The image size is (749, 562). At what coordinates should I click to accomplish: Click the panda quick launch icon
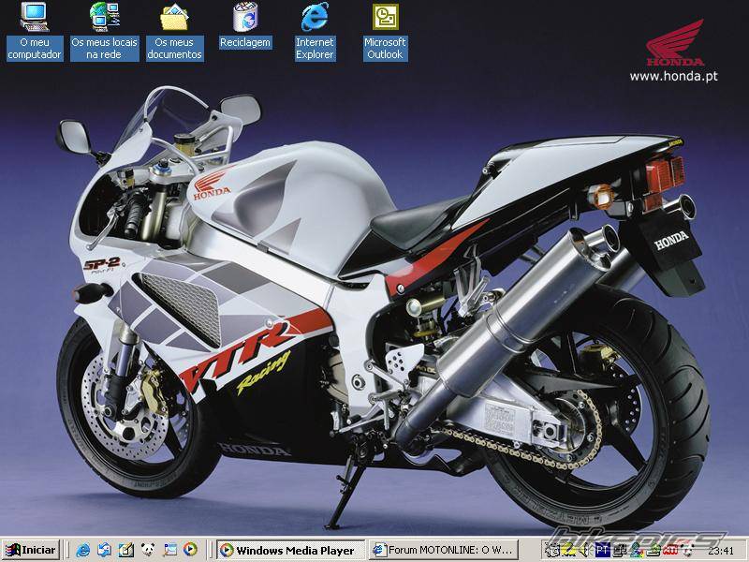point(148,550)
